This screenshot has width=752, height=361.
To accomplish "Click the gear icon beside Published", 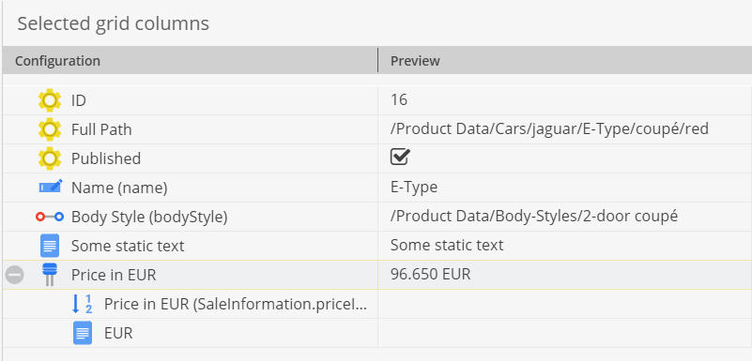I will click(x=50, y=159).
